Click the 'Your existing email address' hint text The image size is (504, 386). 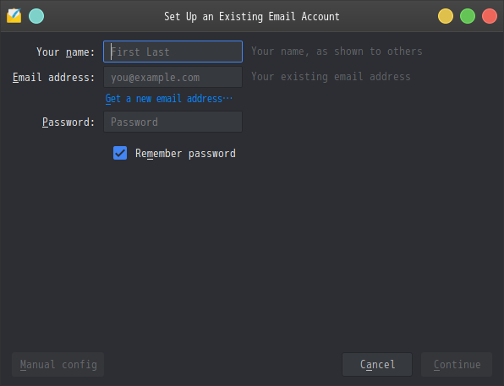point(331,77)
